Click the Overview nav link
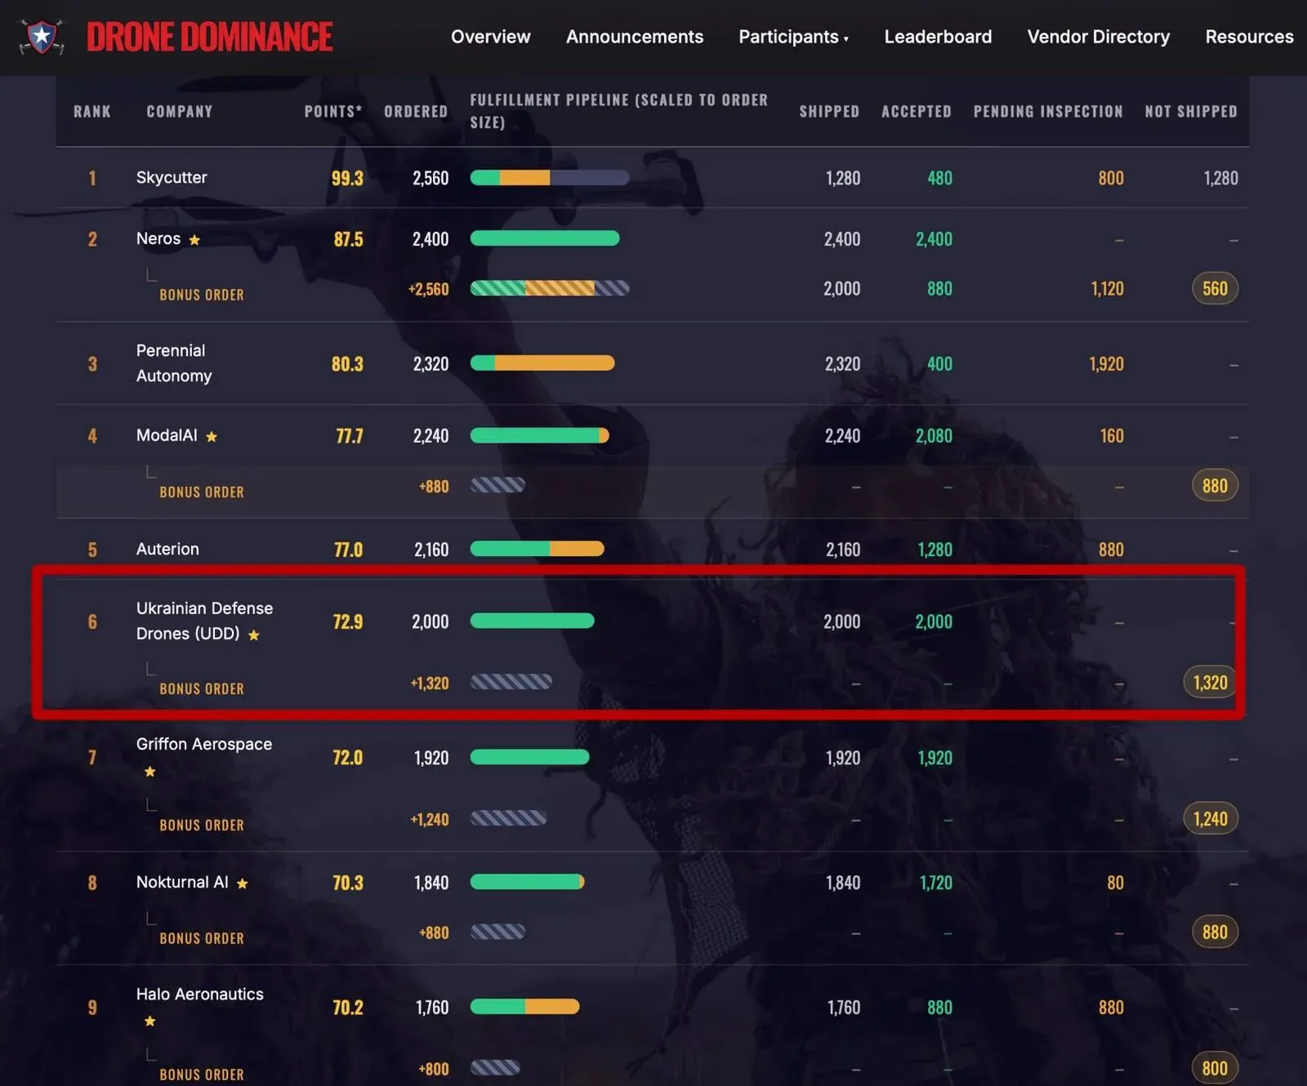 490,37
